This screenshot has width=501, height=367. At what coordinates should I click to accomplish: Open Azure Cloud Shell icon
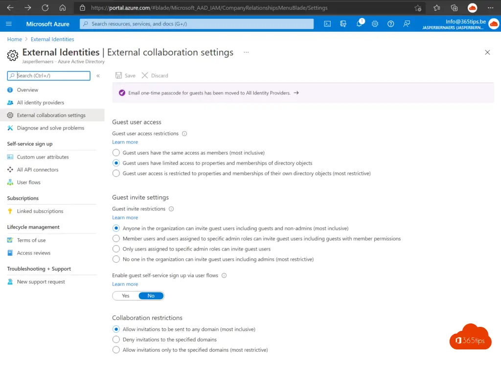click(328, 24)
